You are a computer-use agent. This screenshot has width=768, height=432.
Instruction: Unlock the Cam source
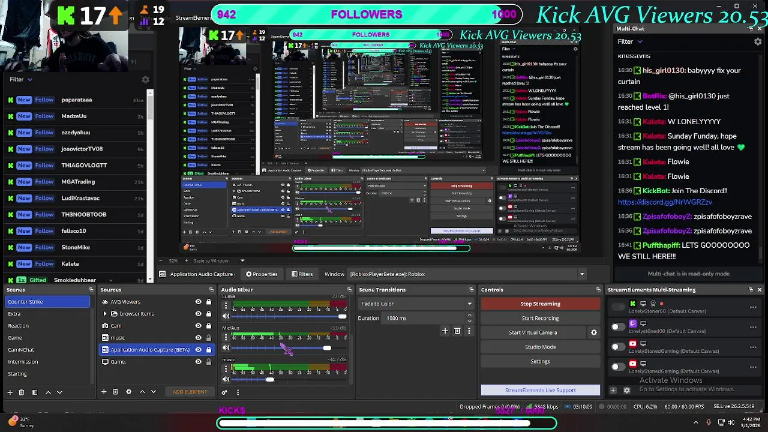(209, 326)
